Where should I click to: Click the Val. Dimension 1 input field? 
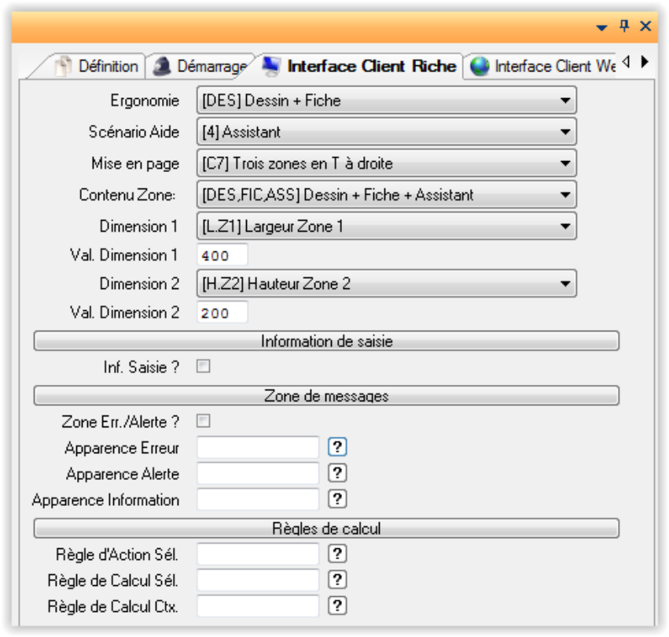tap(222, 255)
